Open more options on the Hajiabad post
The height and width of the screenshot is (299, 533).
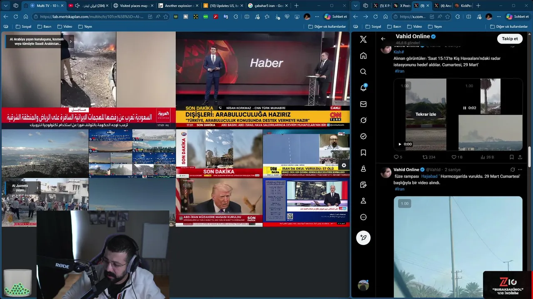pos(520,169)
